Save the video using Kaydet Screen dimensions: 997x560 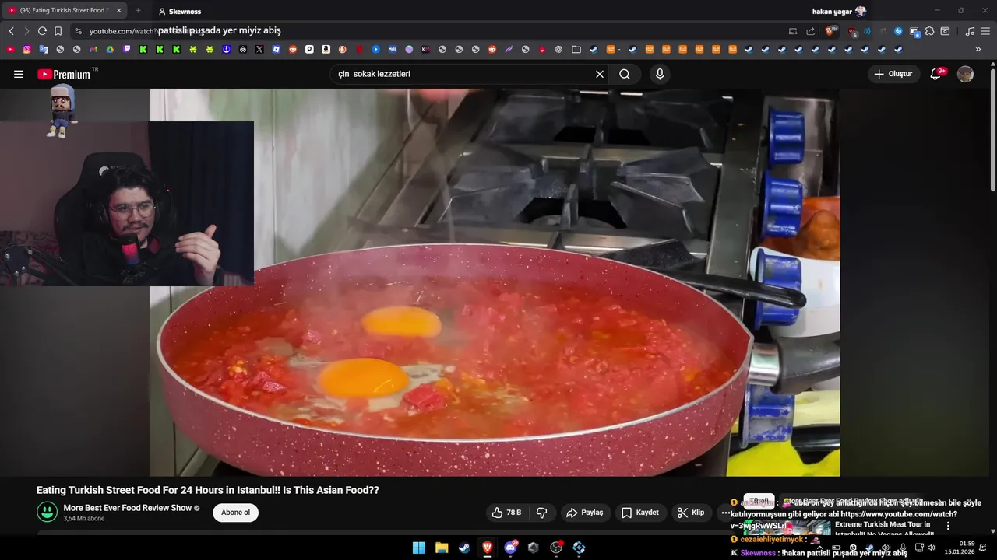640,513
